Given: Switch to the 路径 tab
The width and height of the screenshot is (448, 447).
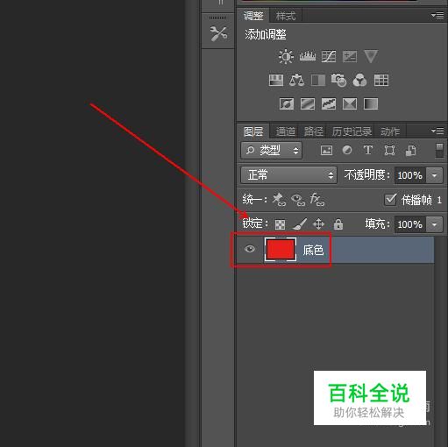Looking at the screenshot, I should pos(314,131).
